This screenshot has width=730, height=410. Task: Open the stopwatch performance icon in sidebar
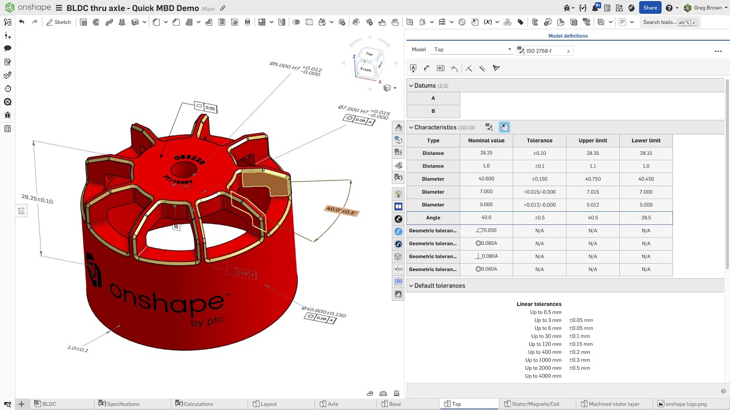7,88
